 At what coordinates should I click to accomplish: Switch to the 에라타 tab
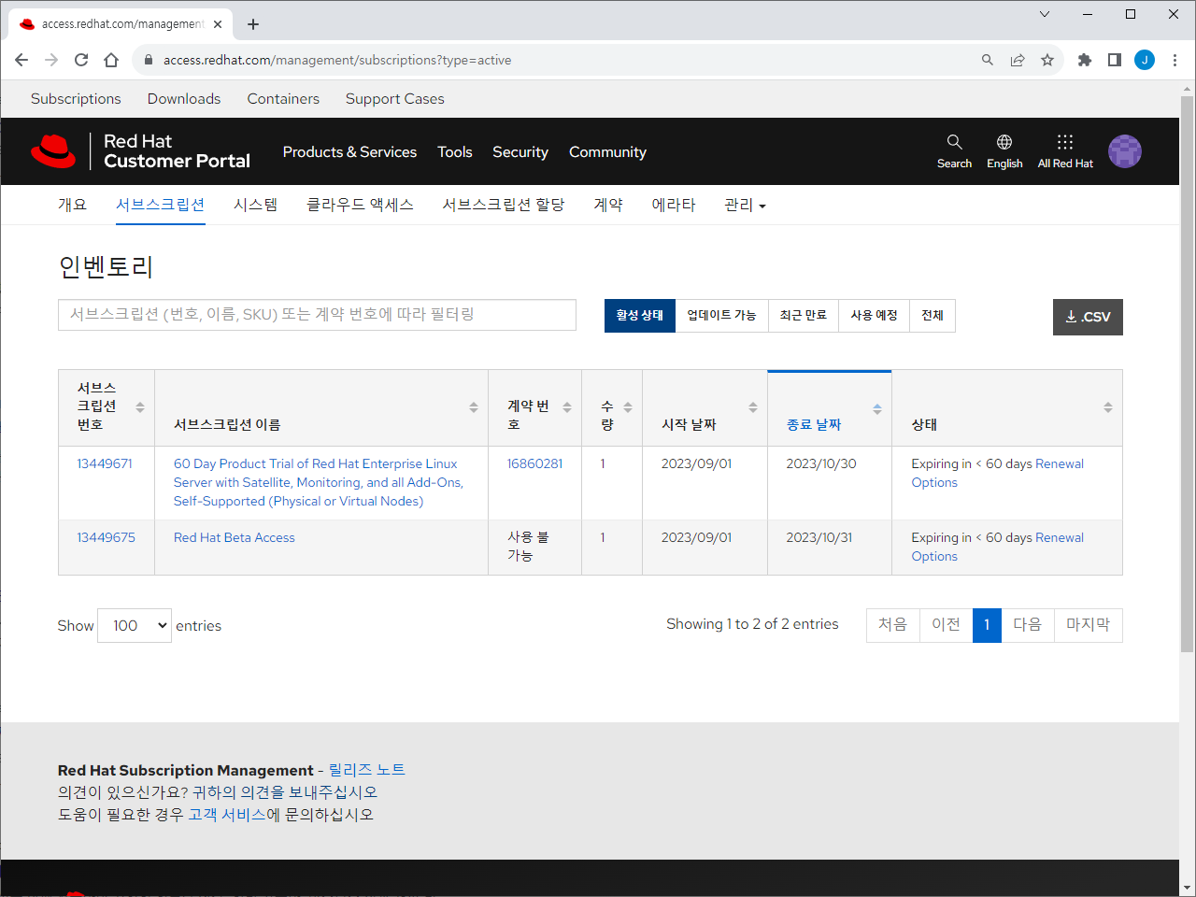click(674, 205)
